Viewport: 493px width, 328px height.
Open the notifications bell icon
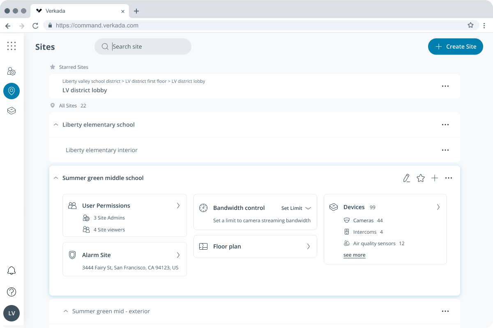[12, 271]
